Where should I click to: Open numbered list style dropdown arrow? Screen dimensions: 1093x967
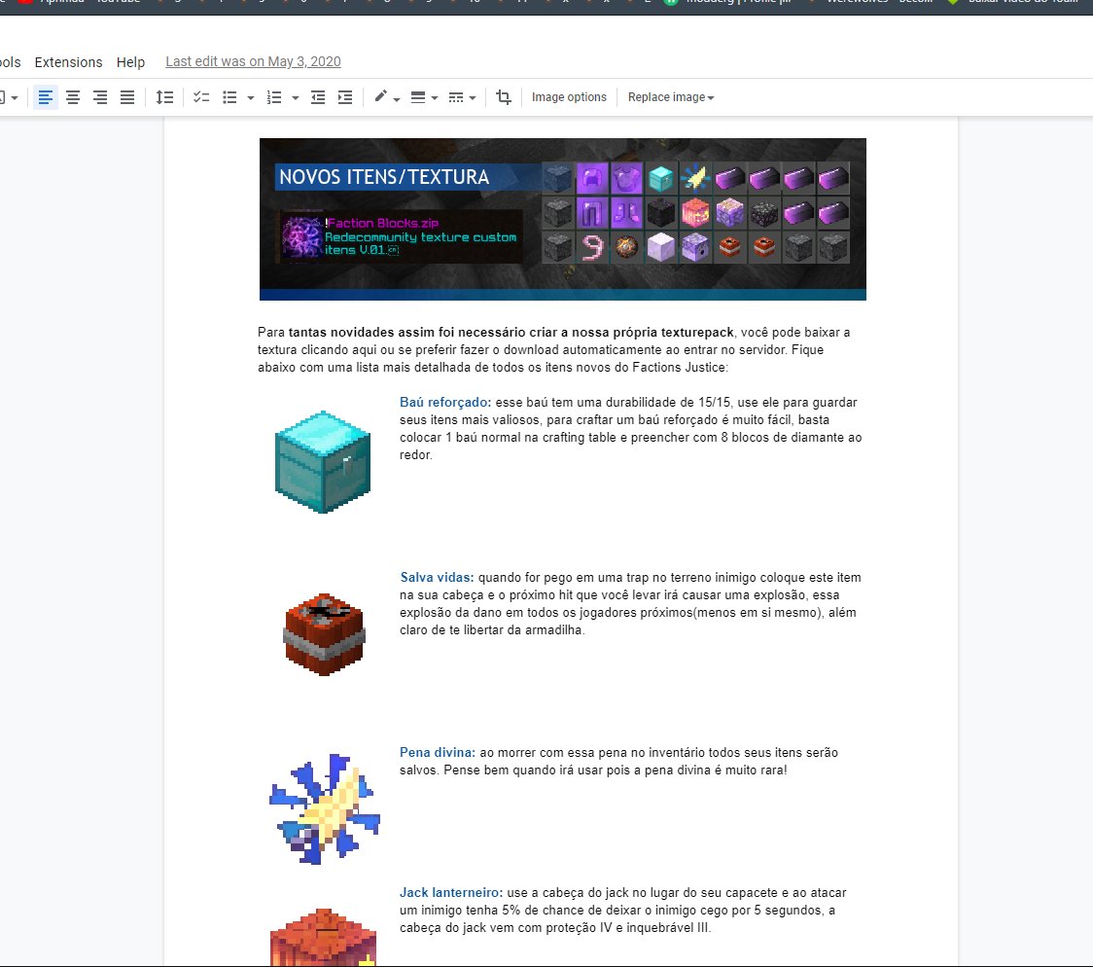(x=296, y=98)
